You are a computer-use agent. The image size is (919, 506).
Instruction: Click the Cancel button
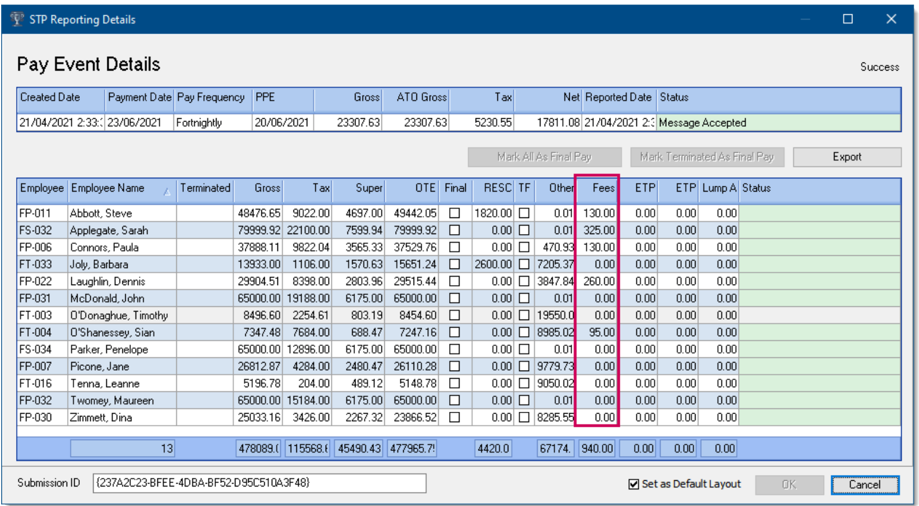click(x=864, y=485)
